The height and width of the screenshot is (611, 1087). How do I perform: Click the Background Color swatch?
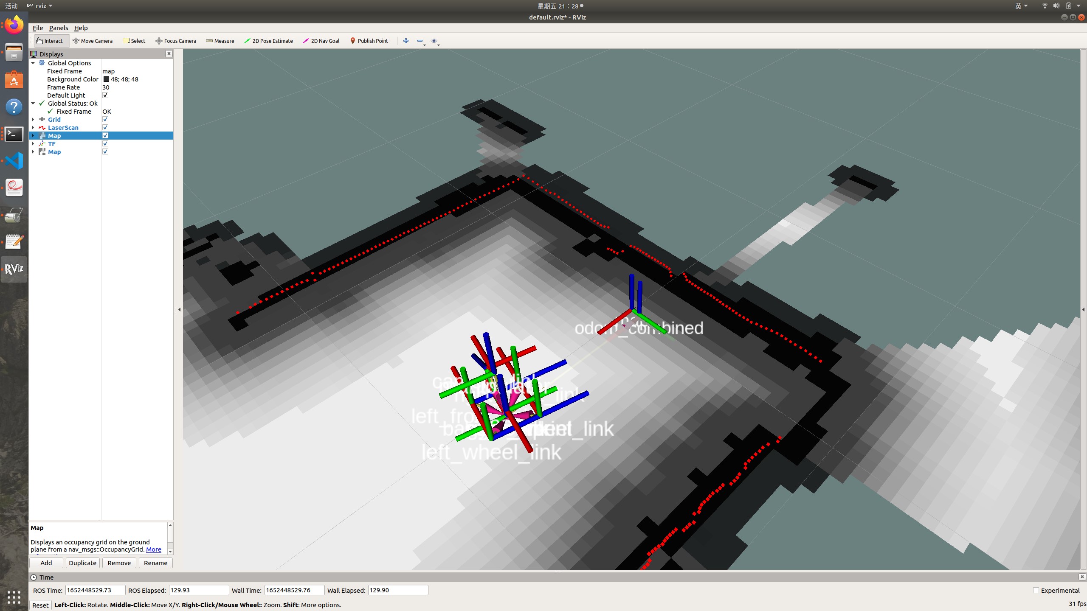[106, 79]
